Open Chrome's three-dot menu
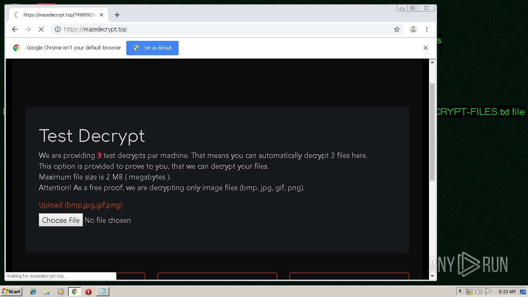The width and height of the screenshot is (528, 297). 427,29
